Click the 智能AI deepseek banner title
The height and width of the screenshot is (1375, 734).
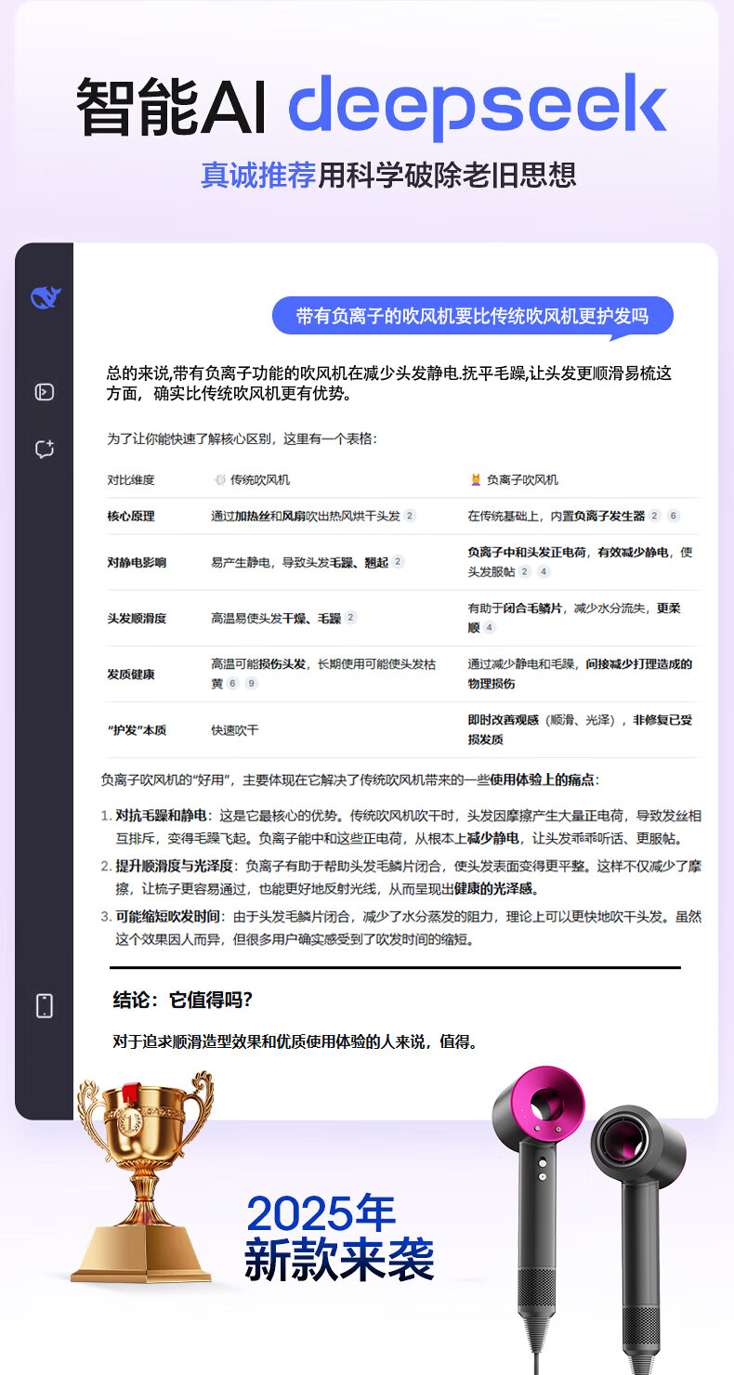tap(372, 109)
